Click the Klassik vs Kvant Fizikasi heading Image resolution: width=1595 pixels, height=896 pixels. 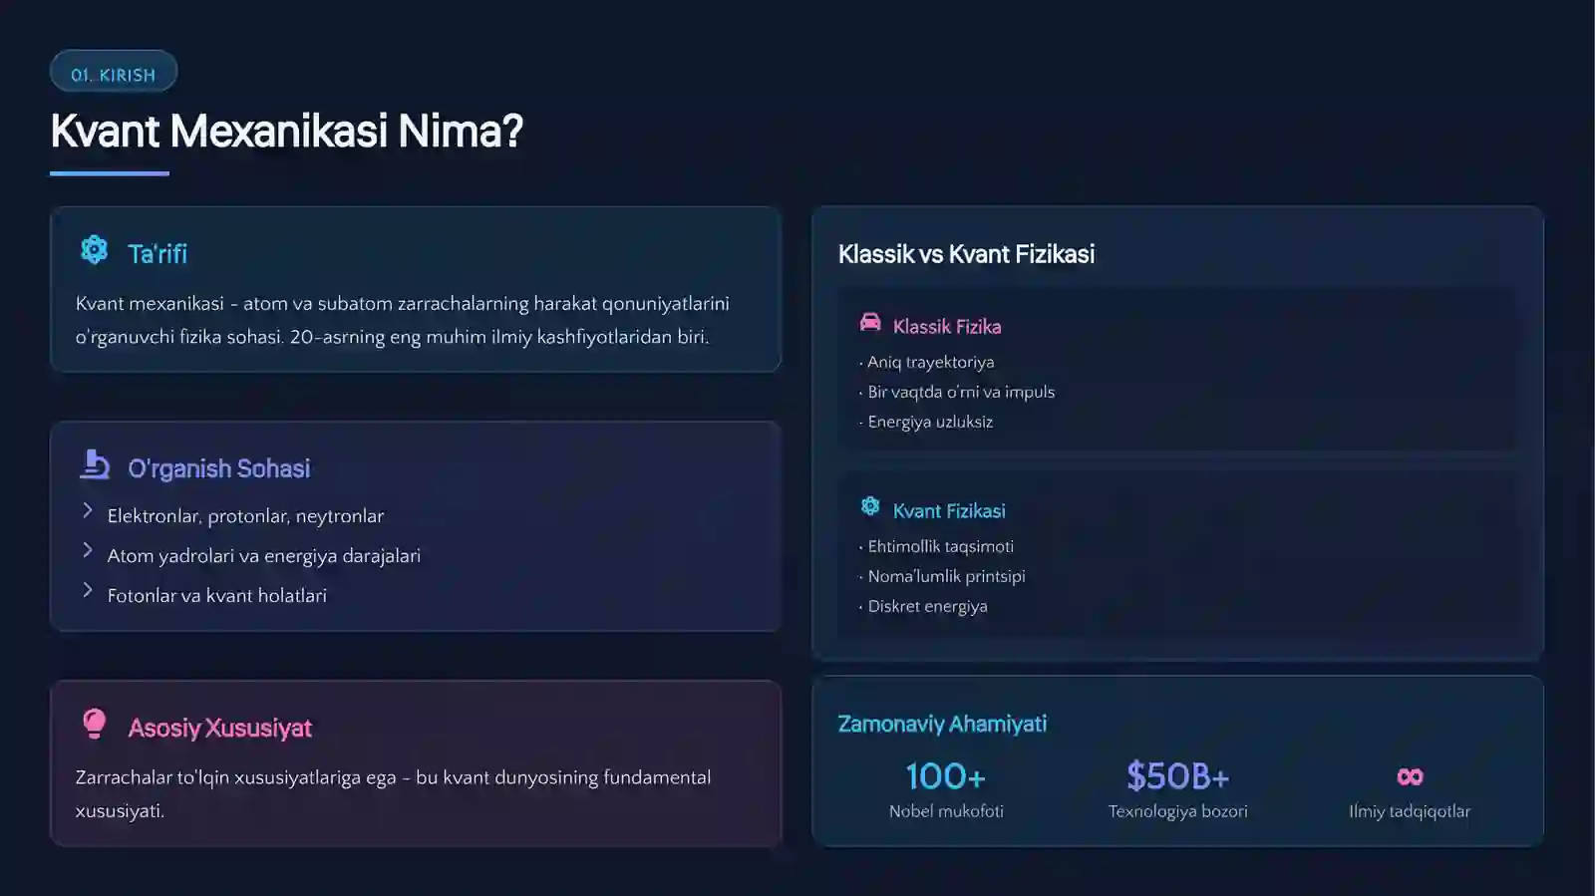(x=966, y=254)
